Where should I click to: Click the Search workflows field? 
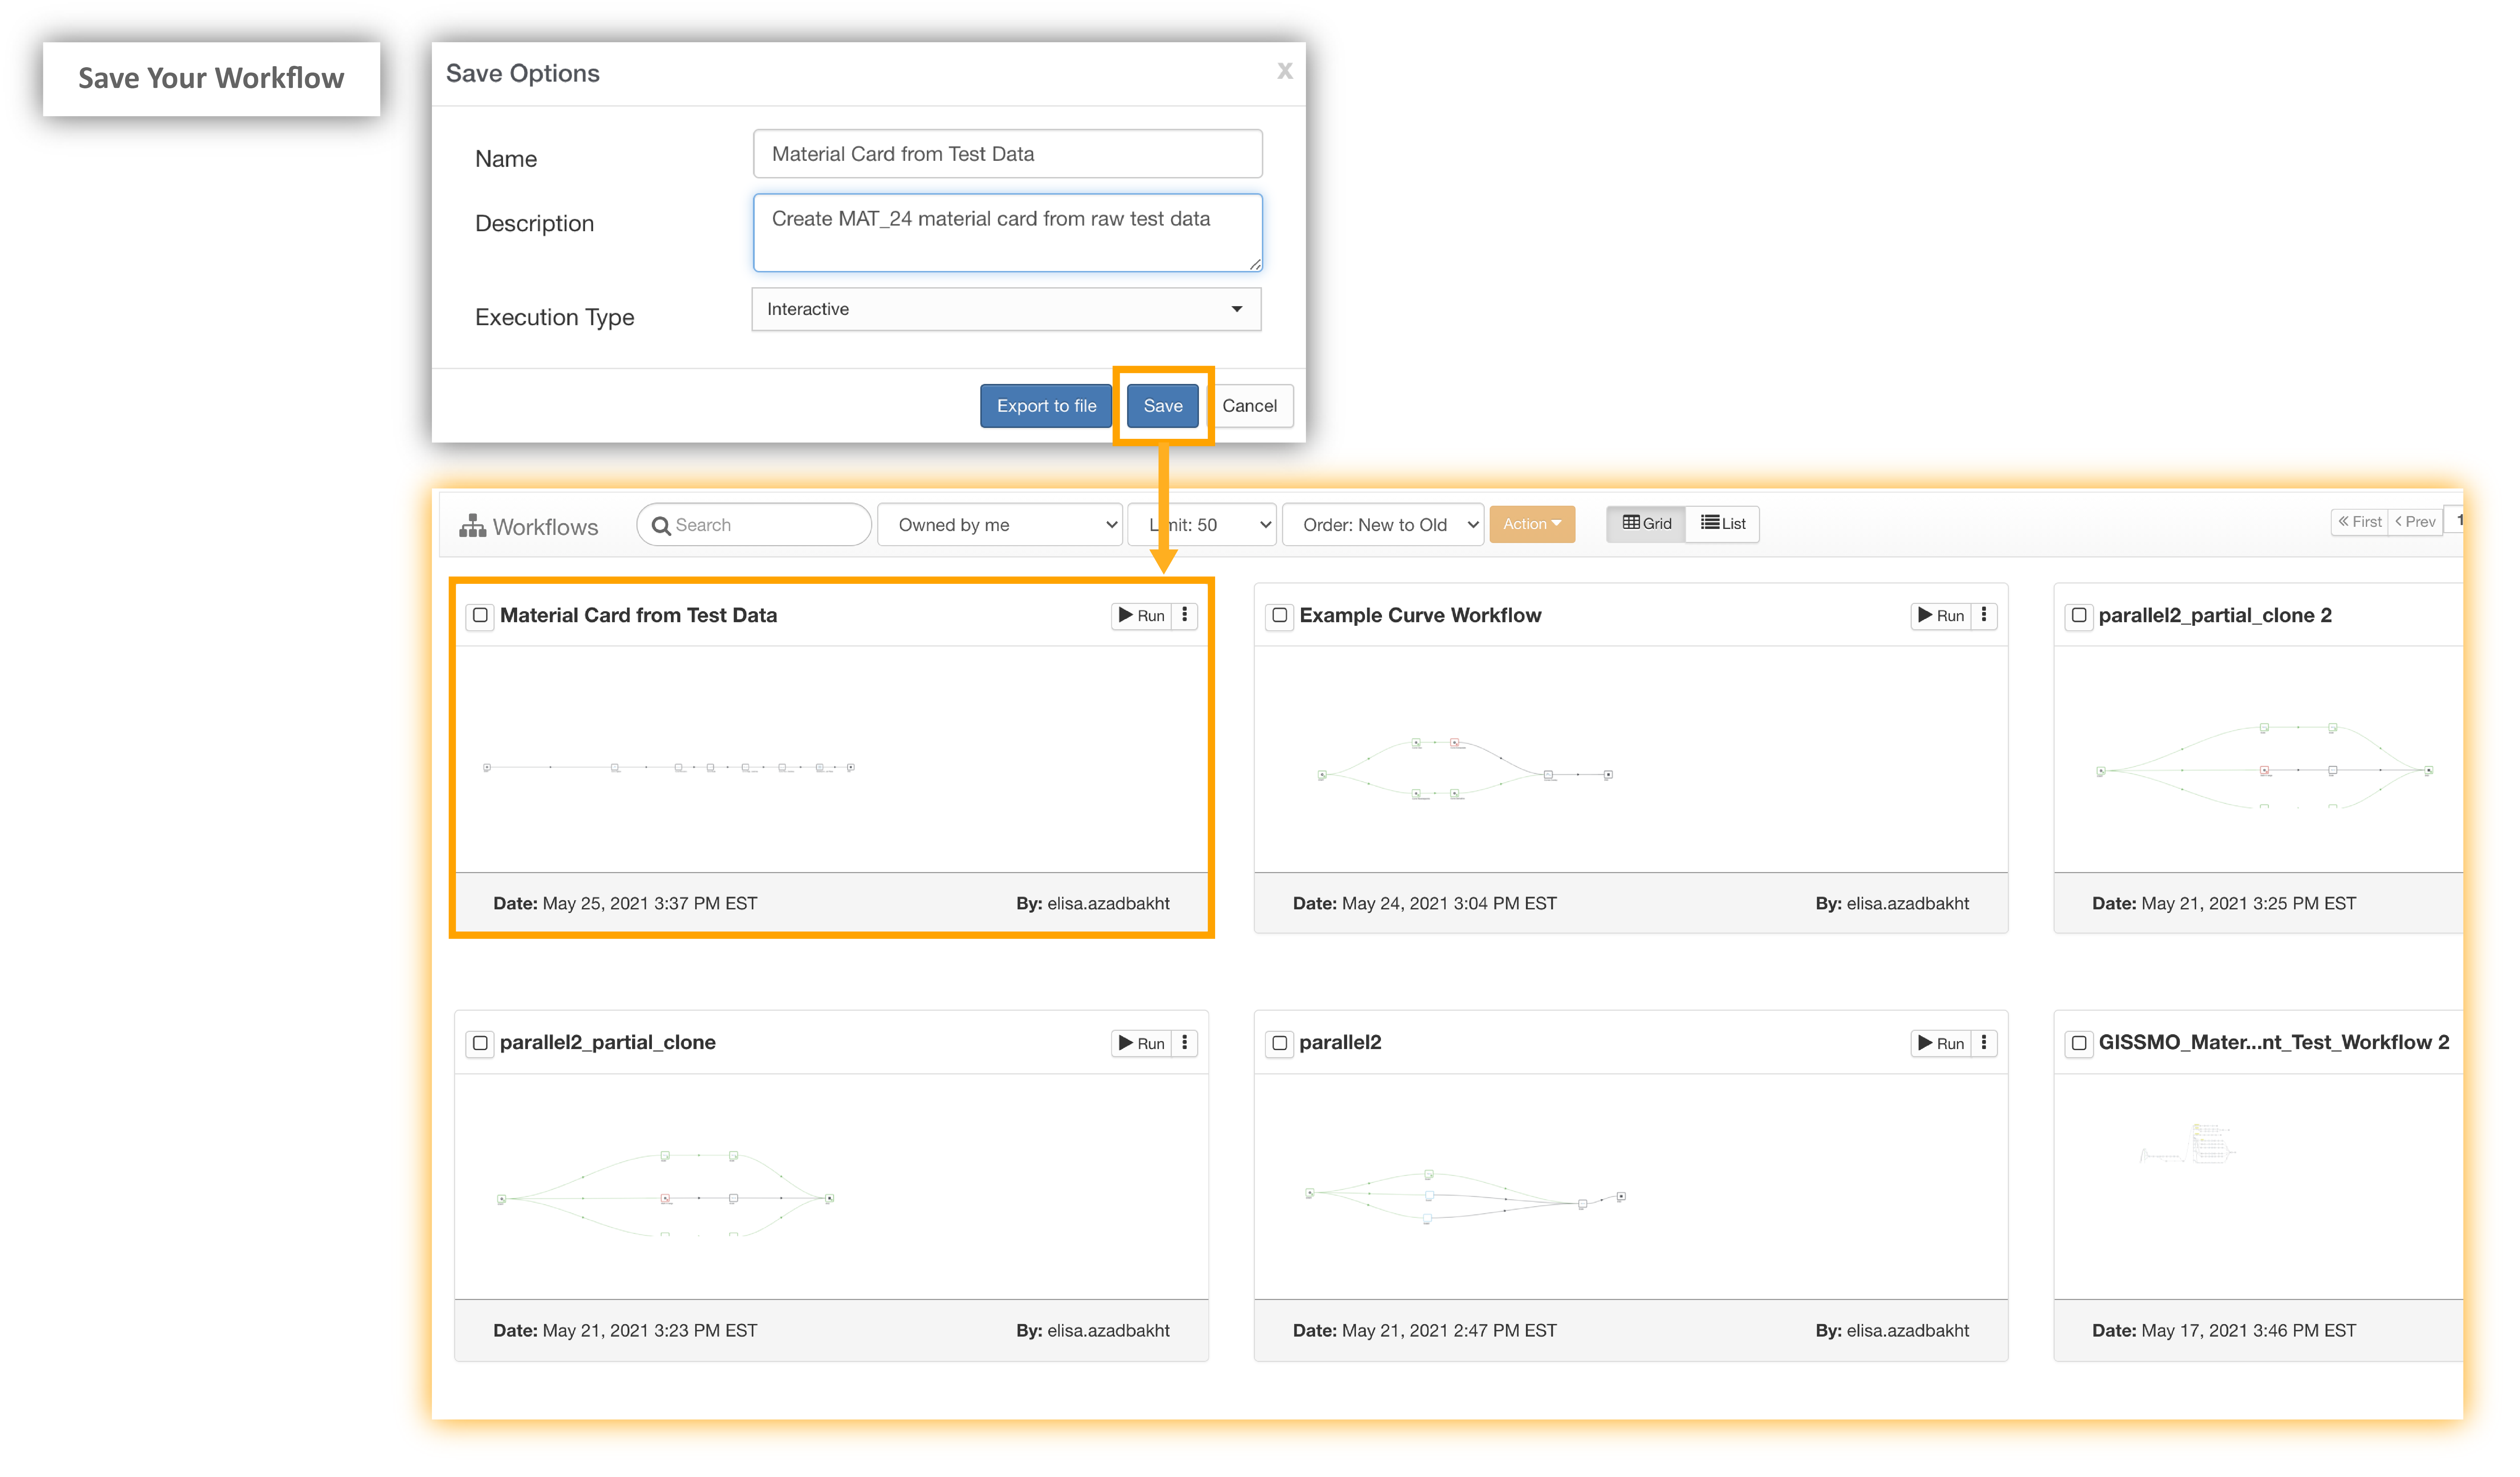tap(754, 525)
